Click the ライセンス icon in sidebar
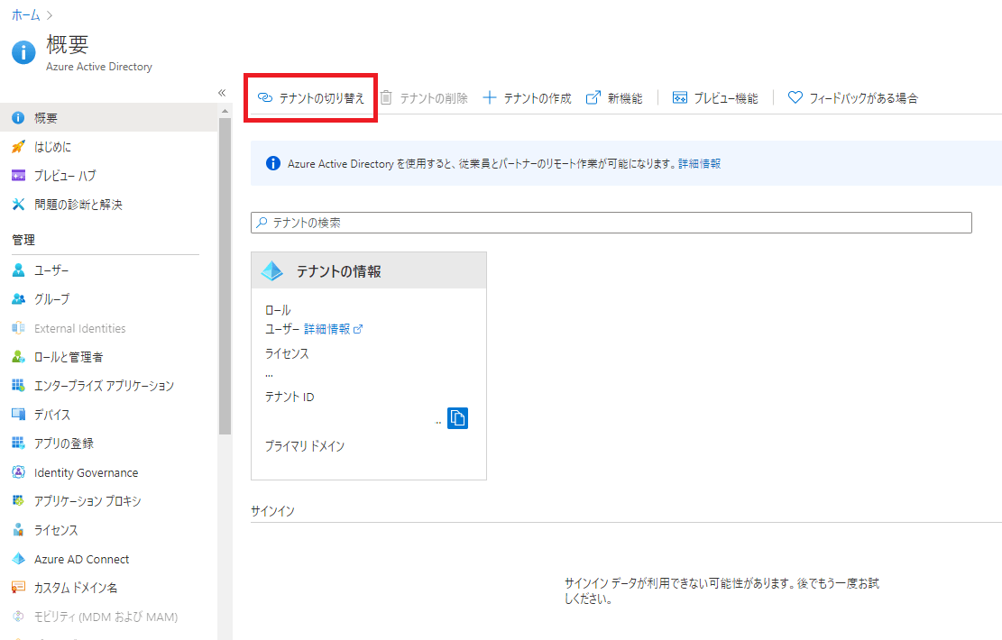 tap(19, 530)
